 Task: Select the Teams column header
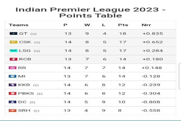[19, 25]
